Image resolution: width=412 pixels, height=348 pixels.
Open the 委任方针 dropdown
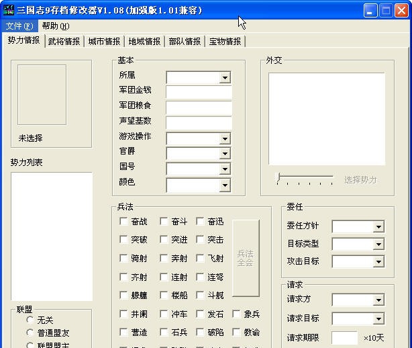[378, 227]
